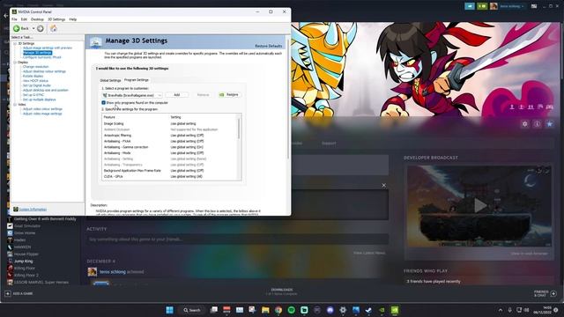Click the taskbar Search box

(192, 310)
